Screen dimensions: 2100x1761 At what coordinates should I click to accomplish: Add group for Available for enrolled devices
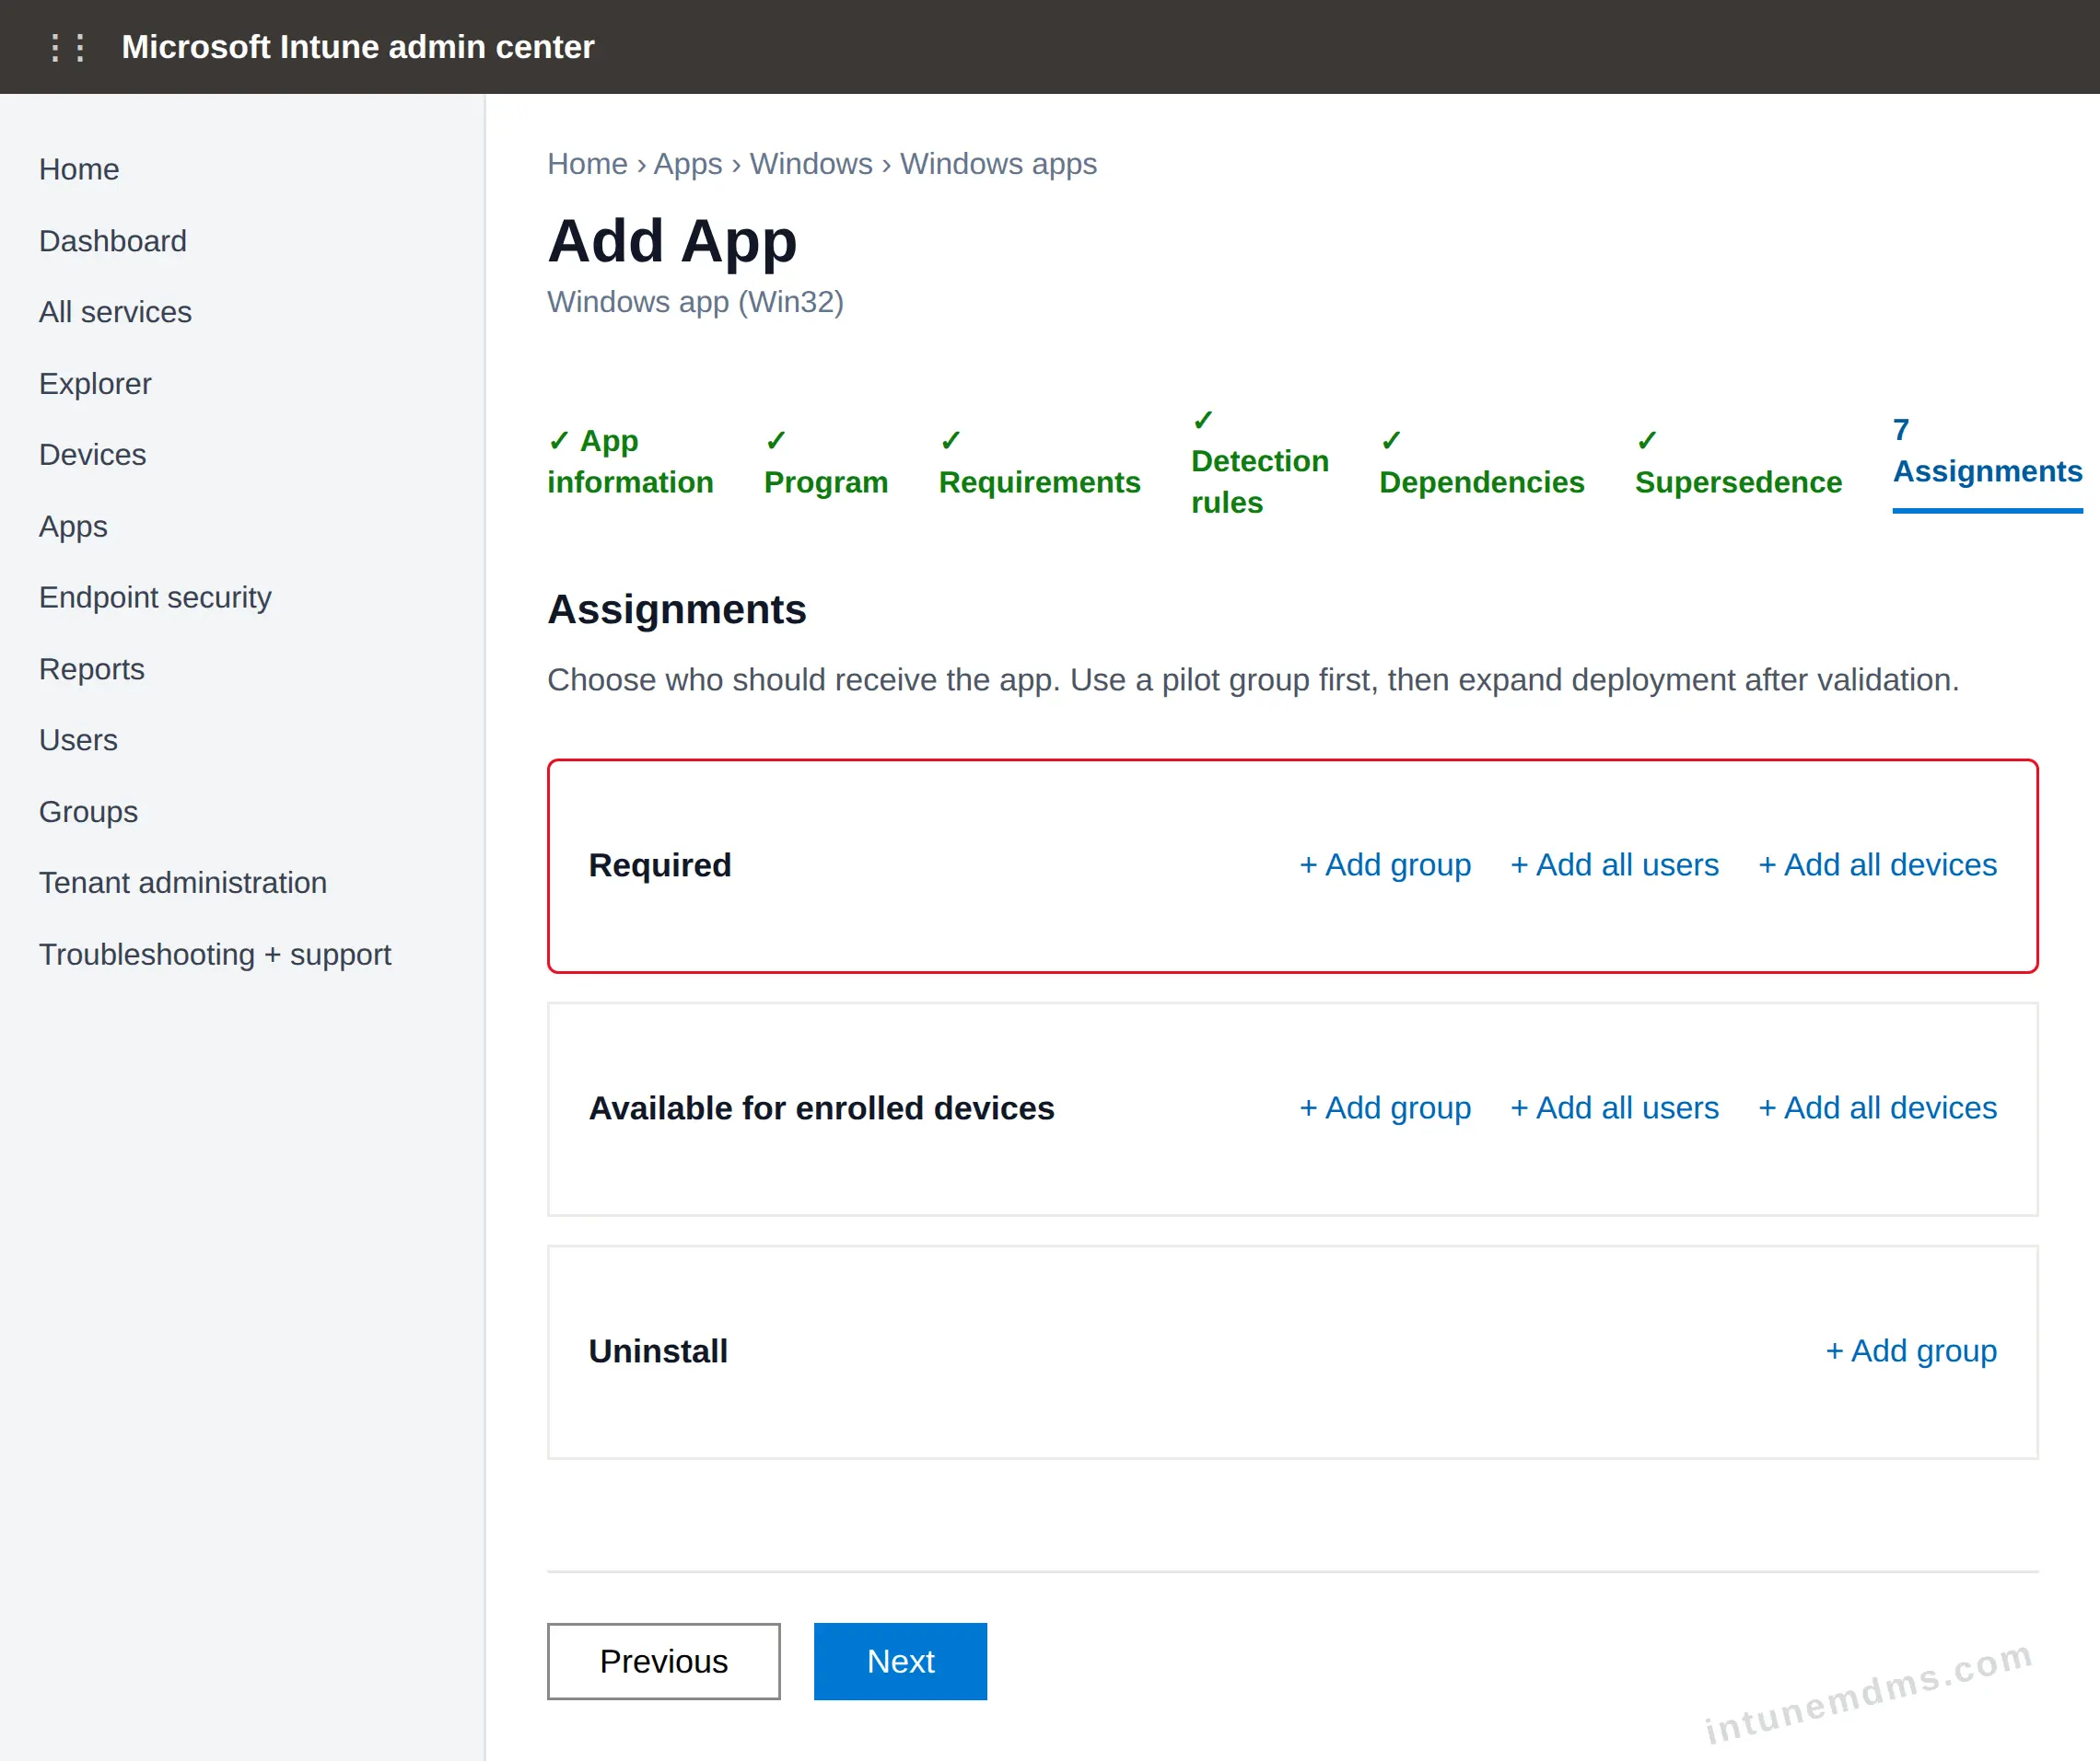(1384, 1107)
